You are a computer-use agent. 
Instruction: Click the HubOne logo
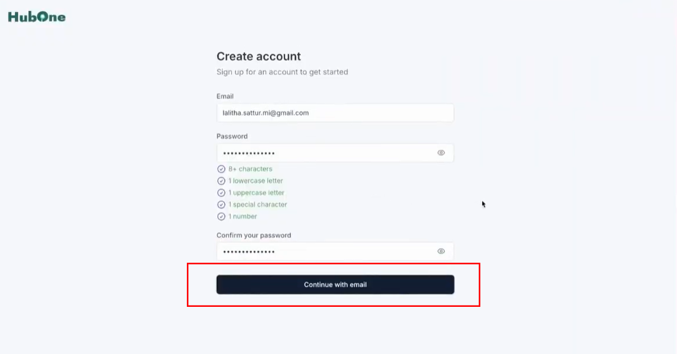(37, 17)
